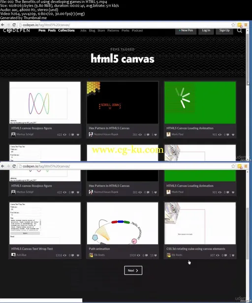Viewport: 252px width, 303px height.
Task: Click the back arrow in the upper browser frame
Action: (x=3, y=25)
